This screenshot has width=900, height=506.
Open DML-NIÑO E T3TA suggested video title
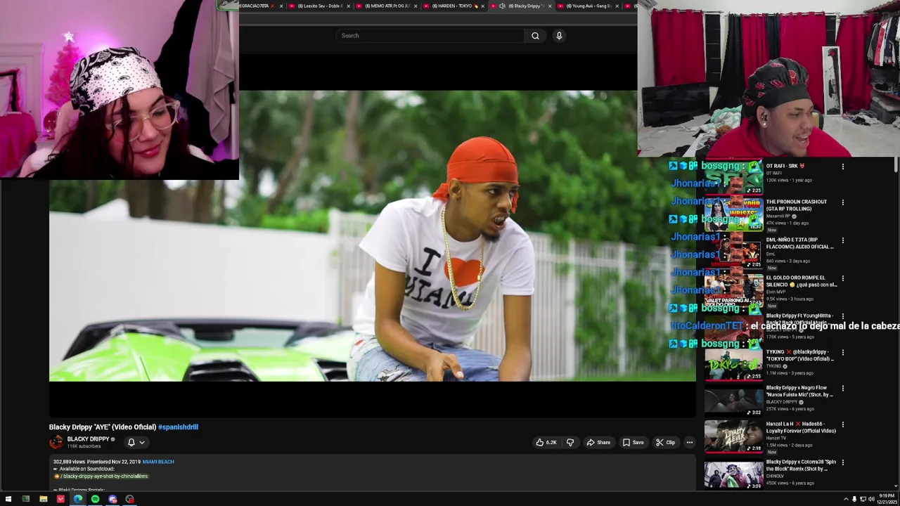tap(799, 243)
